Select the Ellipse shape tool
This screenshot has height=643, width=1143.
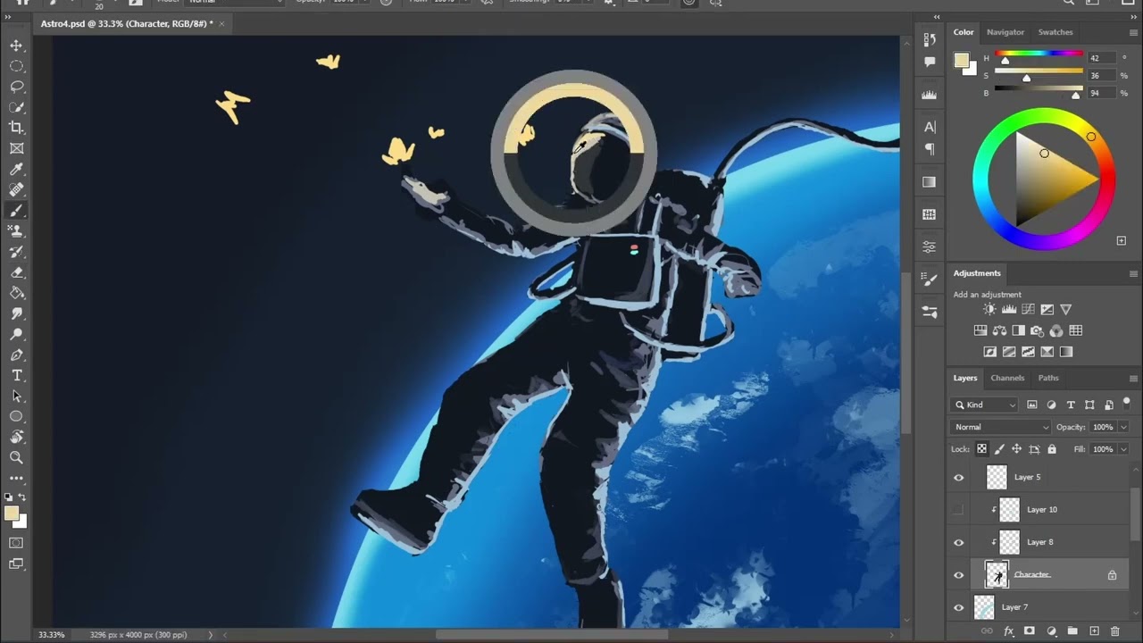point(16,417)
